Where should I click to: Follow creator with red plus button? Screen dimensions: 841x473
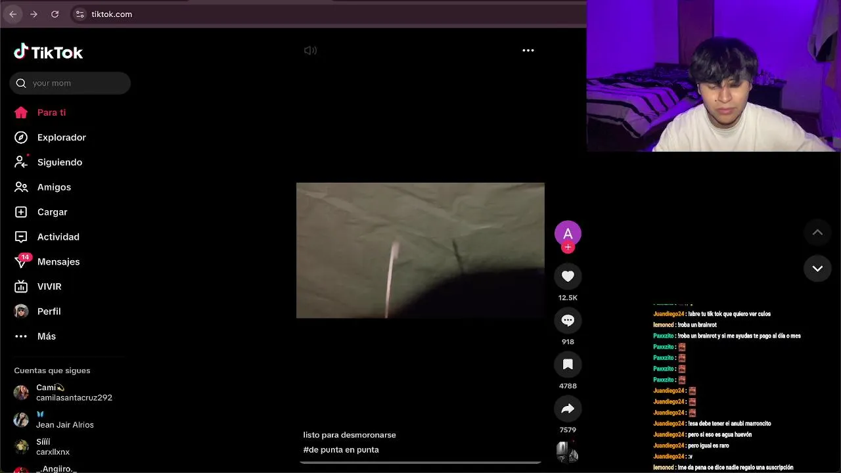[x=568, y=248]
